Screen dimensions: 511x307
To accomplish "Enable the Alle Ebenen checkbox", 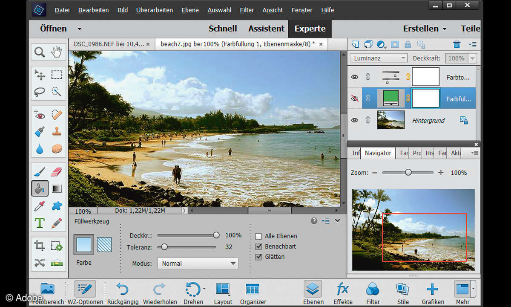I will (258, 236).
